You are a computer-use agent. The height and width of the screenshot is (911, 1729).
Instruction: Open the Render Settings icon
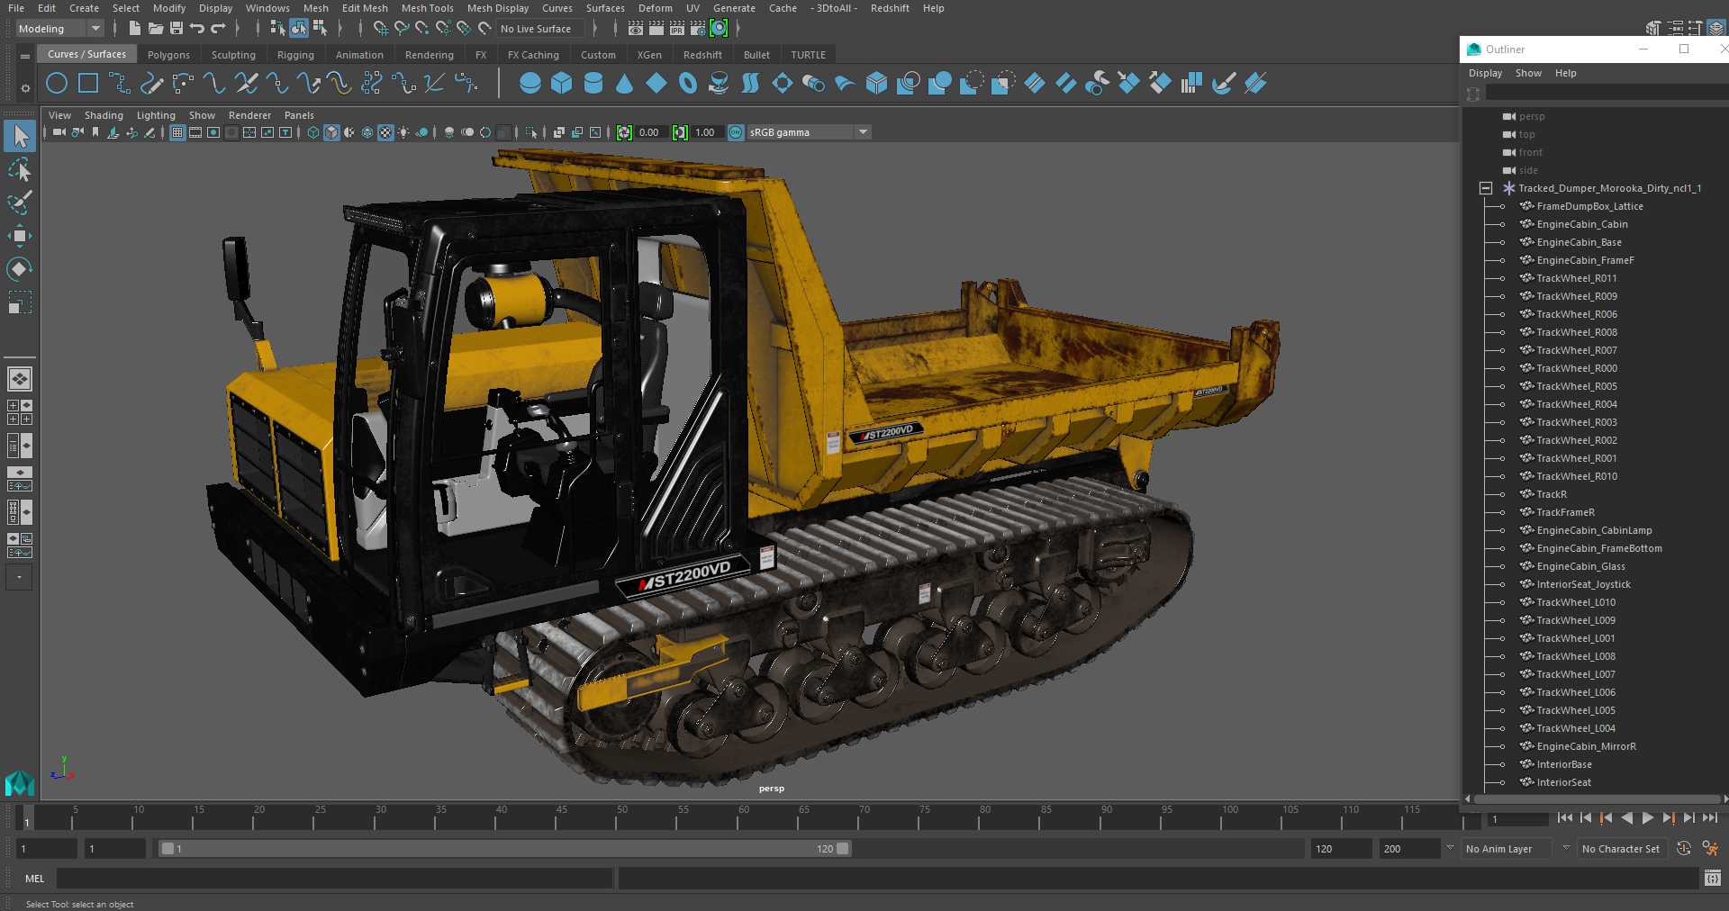click(698, 29)
